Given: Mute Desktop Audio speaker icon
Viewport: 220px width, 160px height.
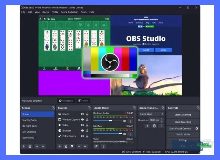Looking at the screenshot, I should coord(125,121).
